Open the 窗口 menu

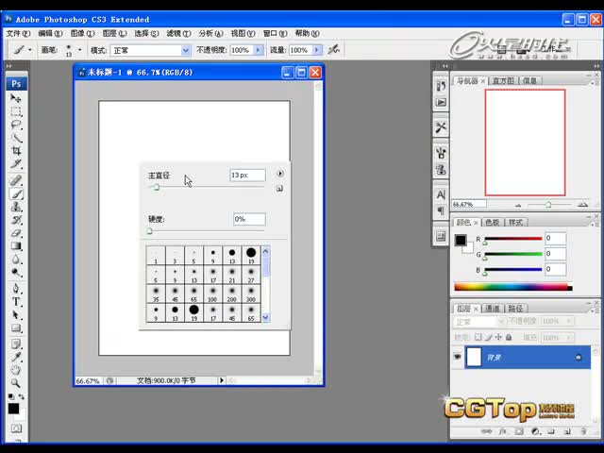tap(275, 34)
